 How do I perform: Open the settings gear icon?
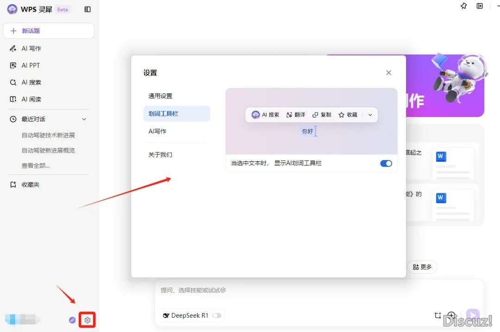[87, 320]
